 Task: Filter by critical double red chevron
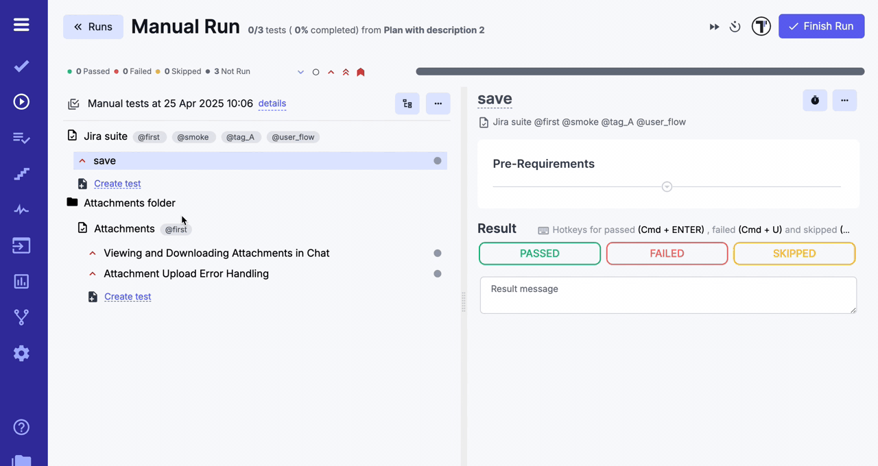[x=346, y=72]
